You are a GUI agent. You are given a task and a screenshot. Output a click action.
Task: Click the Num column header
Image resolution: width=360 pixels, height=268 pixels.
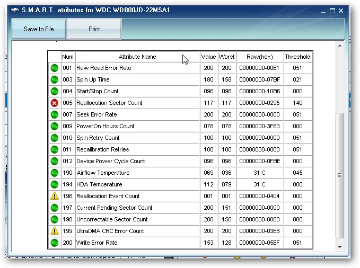[x=68, y=57]
